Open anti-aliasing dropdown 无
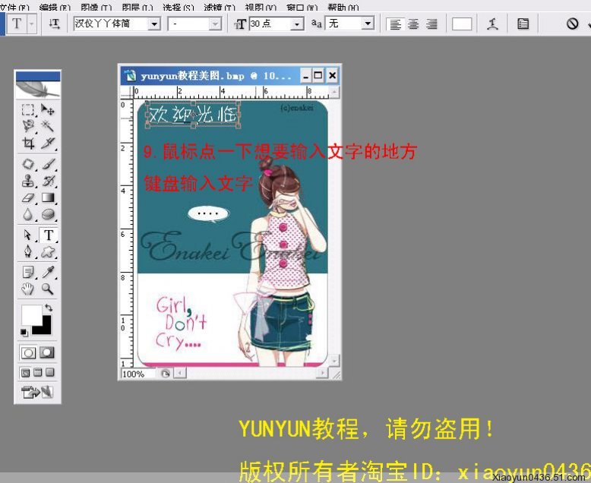Image resolution: width=591 pixels, height=483 pixels. (368, 24)
